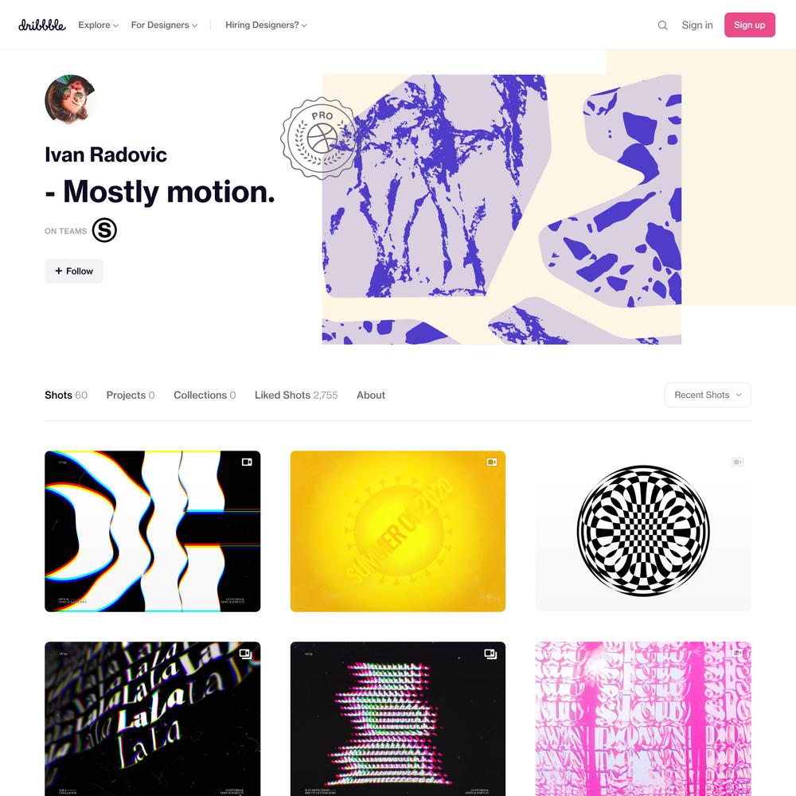Click video icon on yellow Summer shot
Viewport: 796px width, 796px height.
(492, 462)
